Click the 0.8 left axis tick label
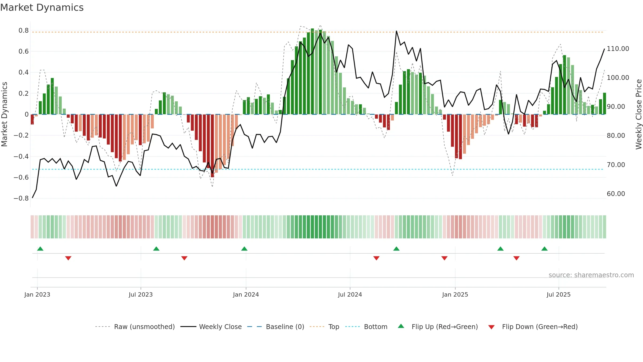The image size is (643, 362). (x=24, y=31)
